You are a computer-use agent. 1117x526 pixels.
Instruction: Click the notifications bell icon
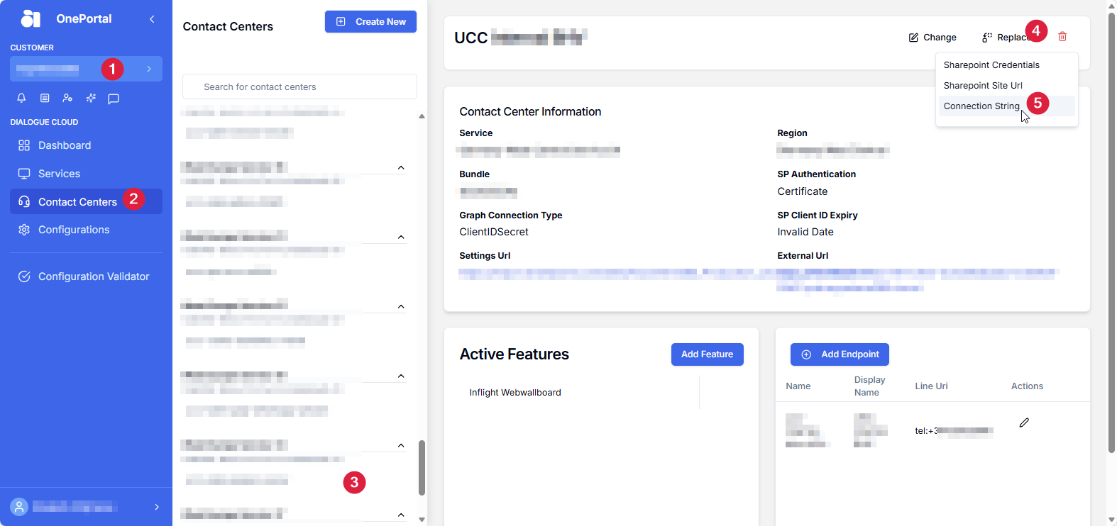[x=21, y=98]
